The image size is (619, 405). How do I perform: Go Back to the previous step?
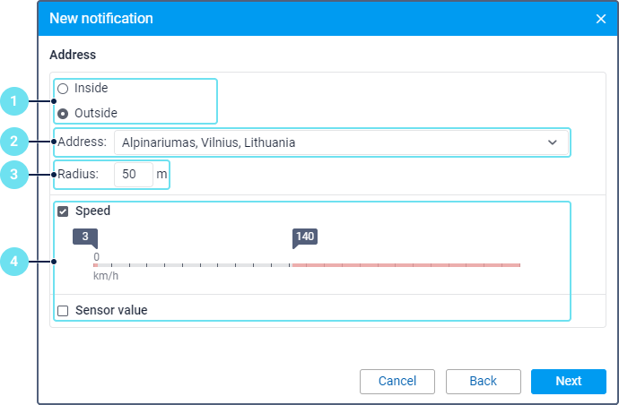tap(484, 381)
